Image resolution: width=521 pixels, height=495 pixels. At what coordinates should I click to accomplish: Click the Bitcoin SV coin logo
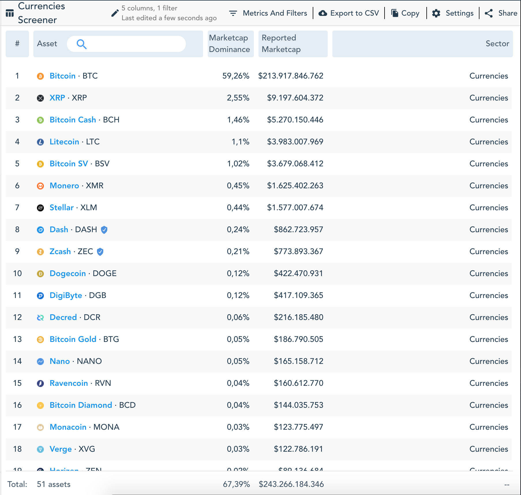[40, 164]
